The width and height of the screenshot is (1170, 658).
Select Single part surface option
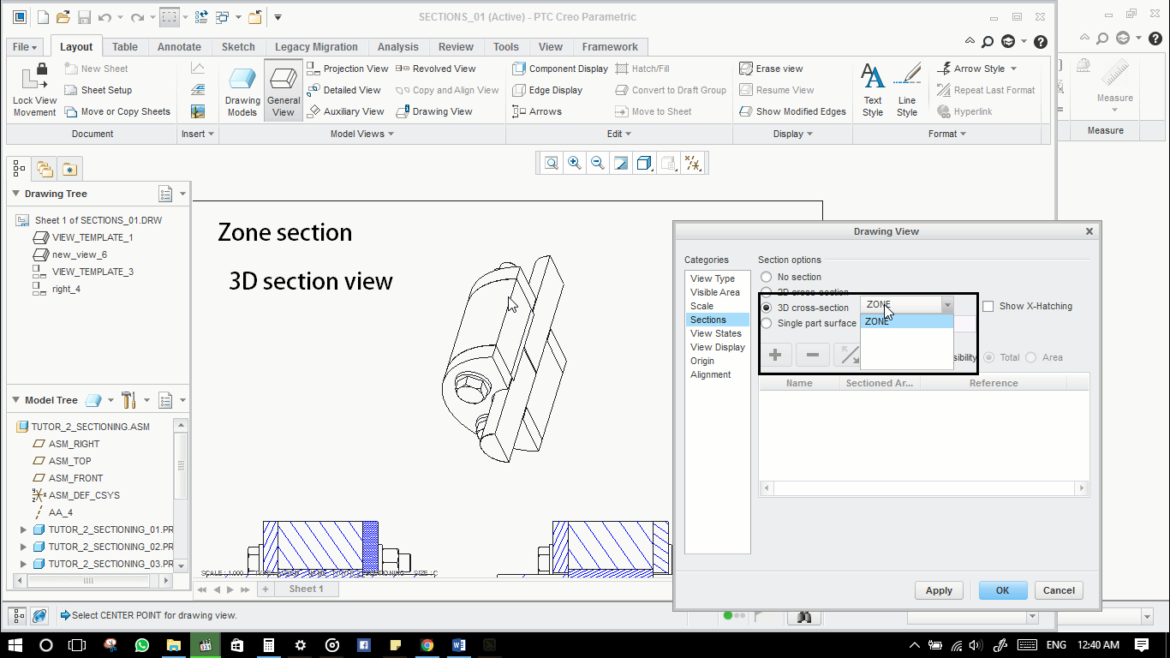pyautogui.click(x=767, y=323)
